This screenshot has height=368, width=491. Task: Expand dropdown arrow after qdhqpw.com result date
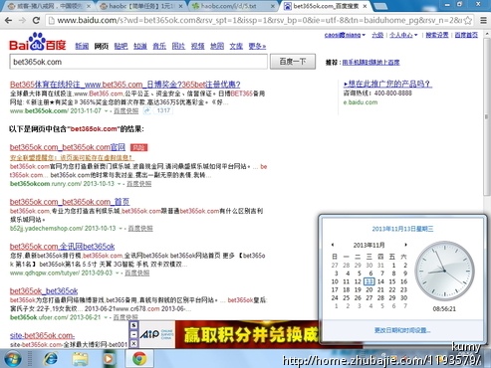point(118,274)
